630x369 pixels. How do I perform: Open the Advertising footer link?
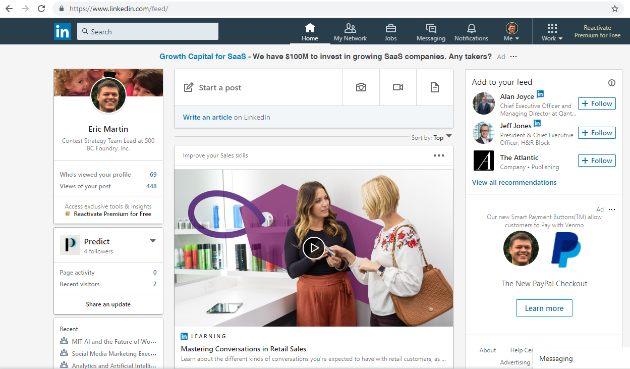coord(515,362)
